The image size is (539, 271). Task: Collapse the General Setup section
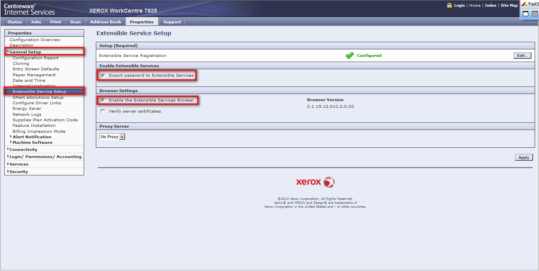pos(25,52)
